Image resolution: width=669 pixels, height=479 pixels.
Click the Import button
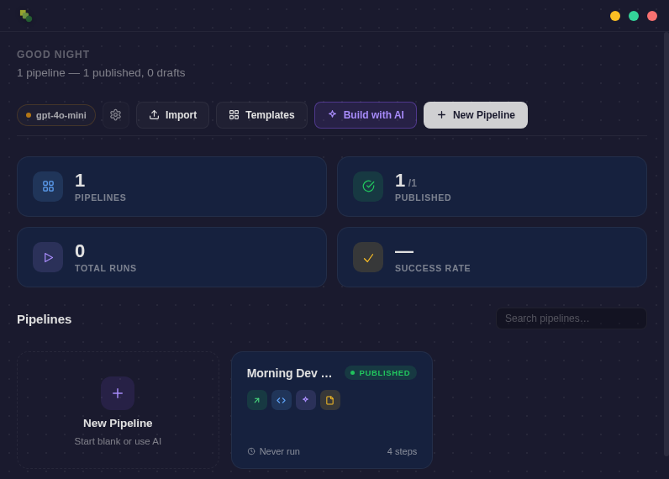(173, 115)
